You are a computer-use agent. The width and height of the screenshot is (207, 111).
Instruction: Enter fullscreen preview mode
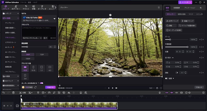[161, 88]
